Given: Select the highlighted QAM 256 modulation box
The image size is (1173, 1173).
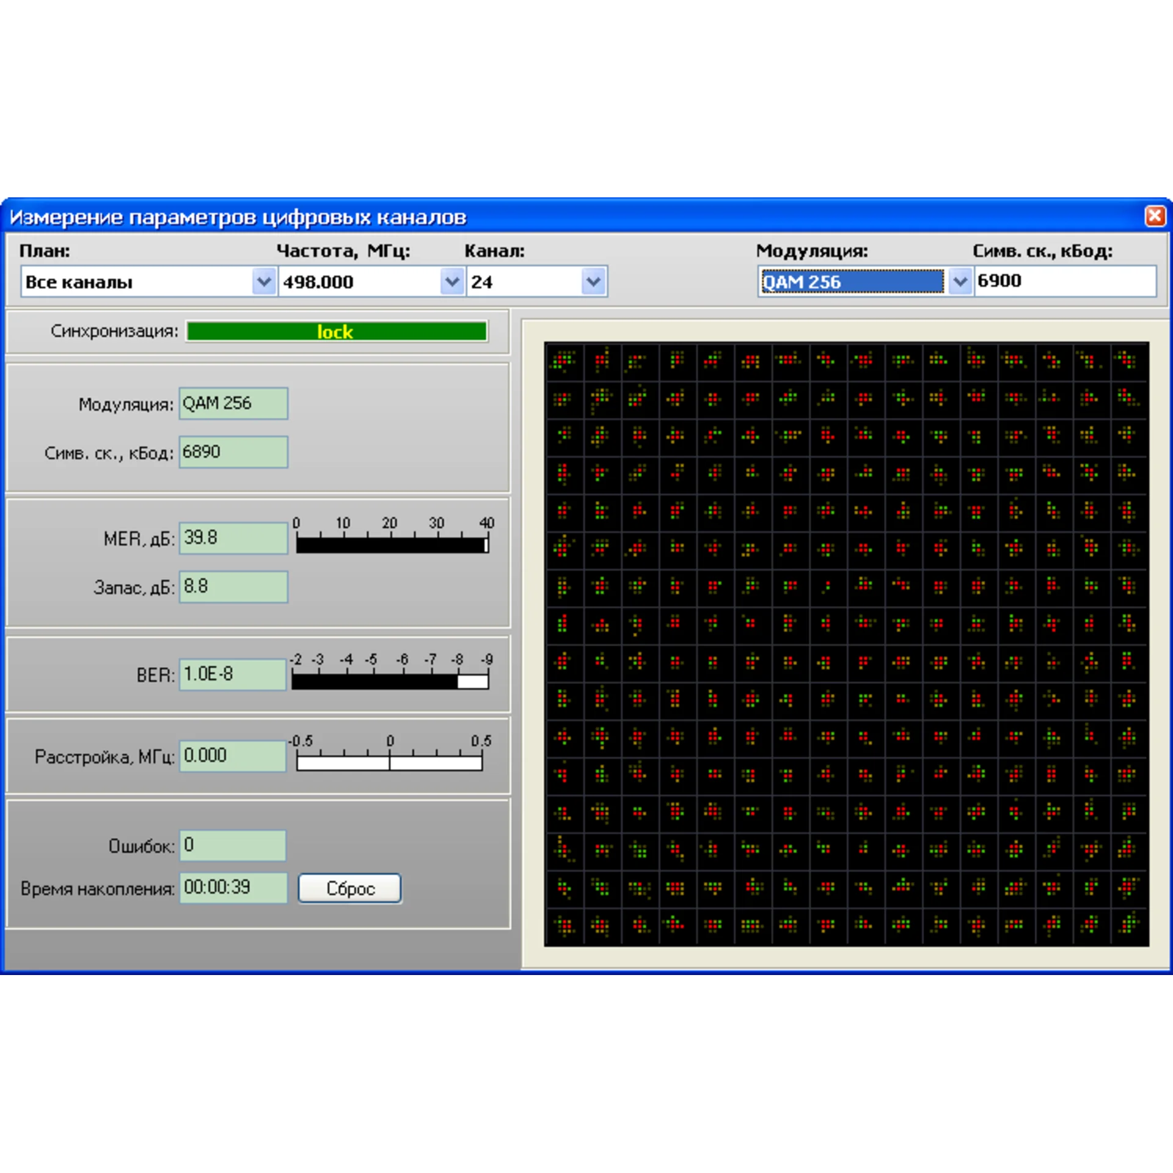Looking at the screenshot, I should (852, 282).
